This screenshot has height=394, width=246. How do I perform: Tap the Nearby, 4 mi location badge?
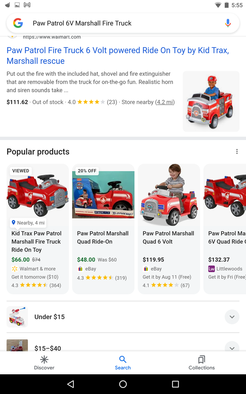point(28,223)
